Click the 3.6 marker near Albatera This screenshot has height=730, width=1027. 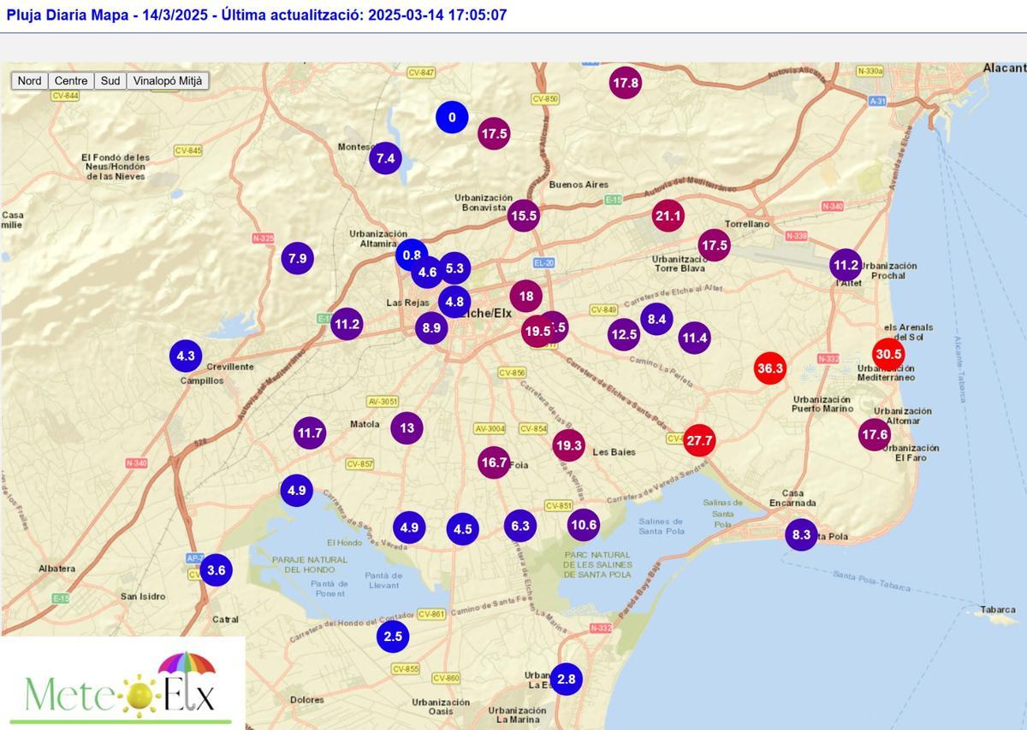pyautogui.click(x=217, y=570)
